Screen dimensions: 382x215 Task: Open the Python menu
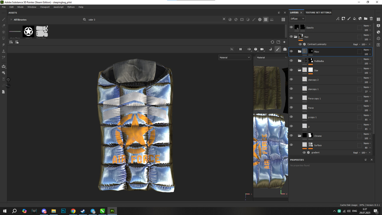(x=71, y=7)
